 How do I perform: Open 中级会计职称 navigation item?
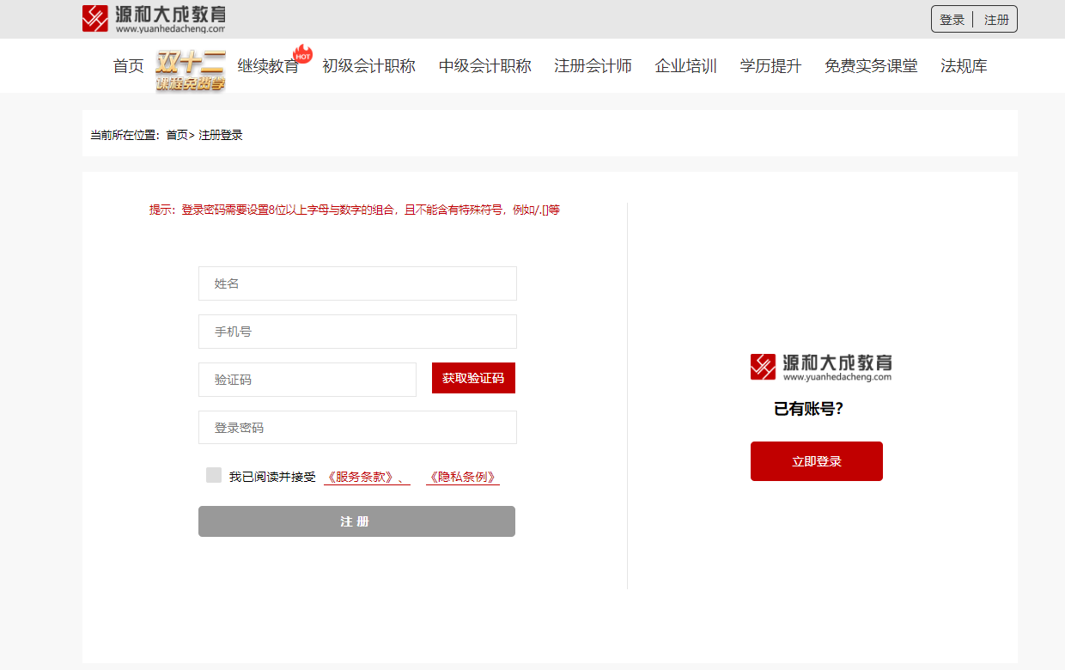[484, 66]
